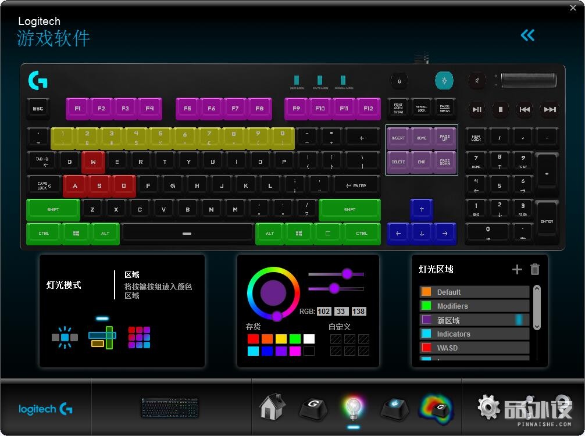Viewport: 585px width, 436px height.
Task: Open the Home screen icon
Action: [x=272, y=407]
